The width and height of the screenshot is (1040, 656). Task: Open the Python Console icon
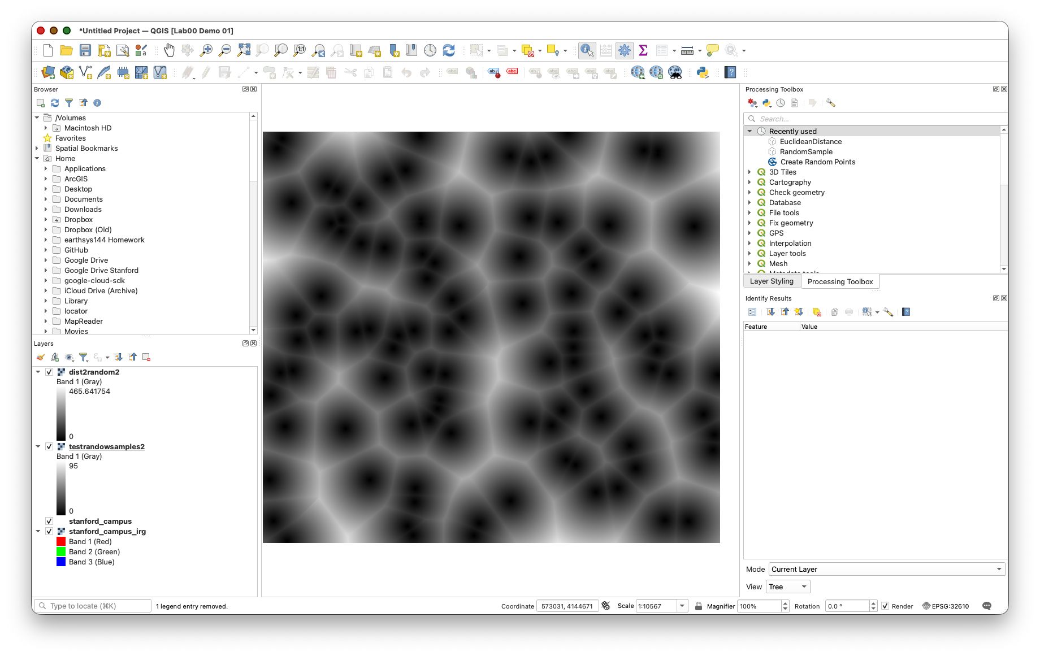tap(703, 72)
